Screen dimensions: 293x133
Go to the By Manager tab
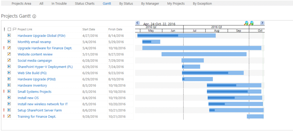150,4
